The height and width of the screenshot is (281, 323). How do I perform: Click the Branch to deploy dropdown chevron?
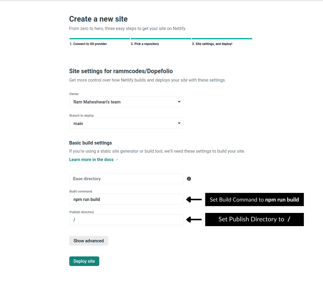pyautogui.click(x=179, y=123)
